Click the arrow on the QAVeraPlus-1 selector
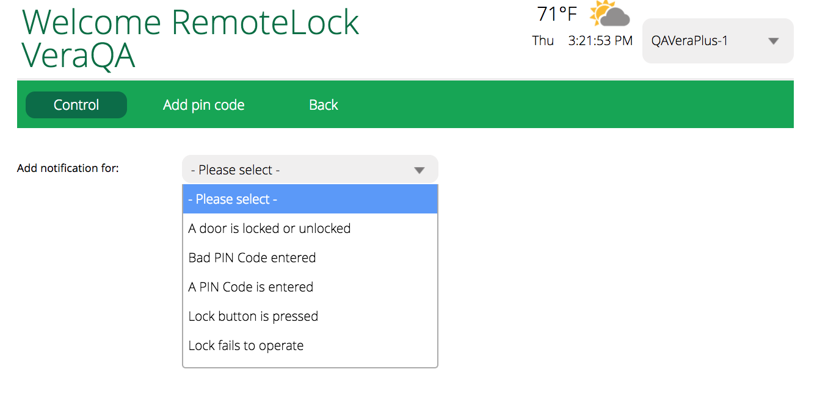 pyautogui.click(x=773, y=41)
